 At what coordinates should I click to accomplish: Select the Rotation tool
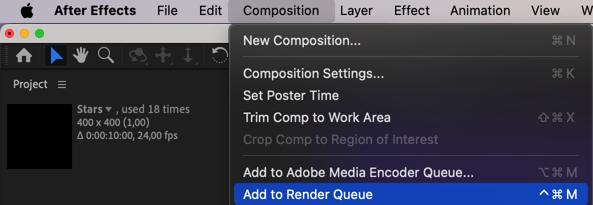pos(219,55)
